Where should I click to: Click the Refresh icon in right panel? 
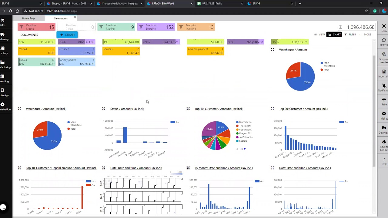(384, 40)
